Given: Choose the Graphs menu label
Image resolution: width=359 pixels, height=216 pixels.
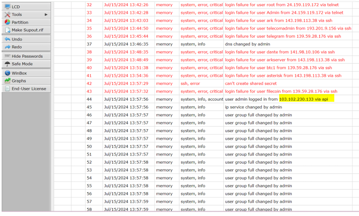Looking at the screenshot, I should pos(19,81).
